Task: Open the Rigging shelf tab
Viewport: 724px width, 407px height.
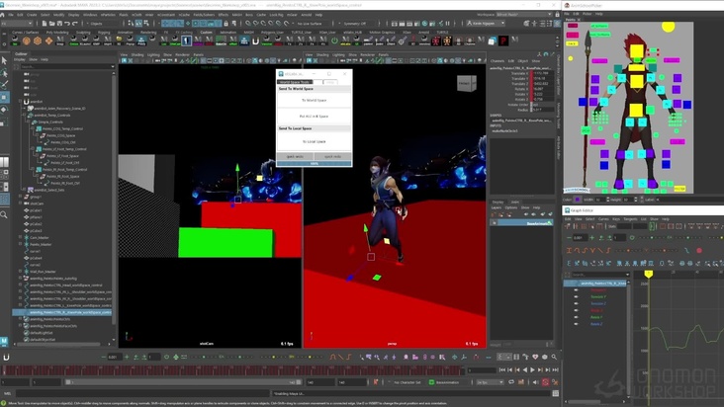Action: point(105,32)
